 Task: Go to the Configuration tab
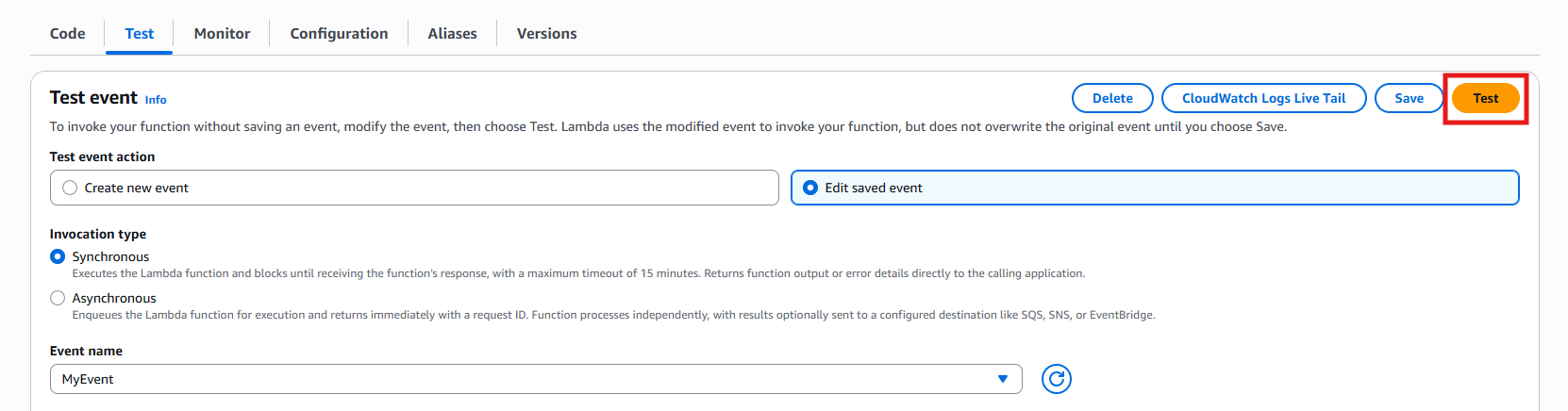(x=339, y=33)
